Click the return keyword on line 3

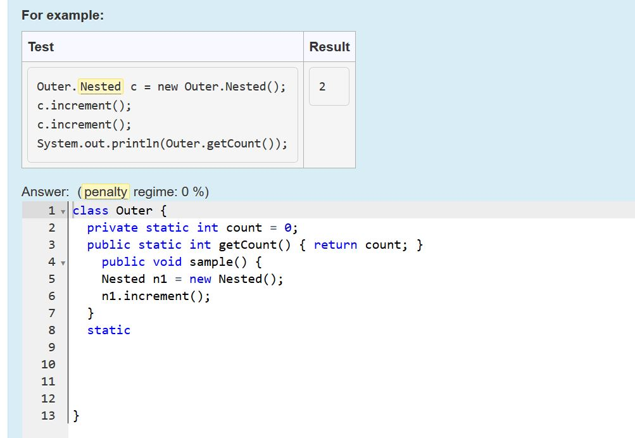(336, 244)
